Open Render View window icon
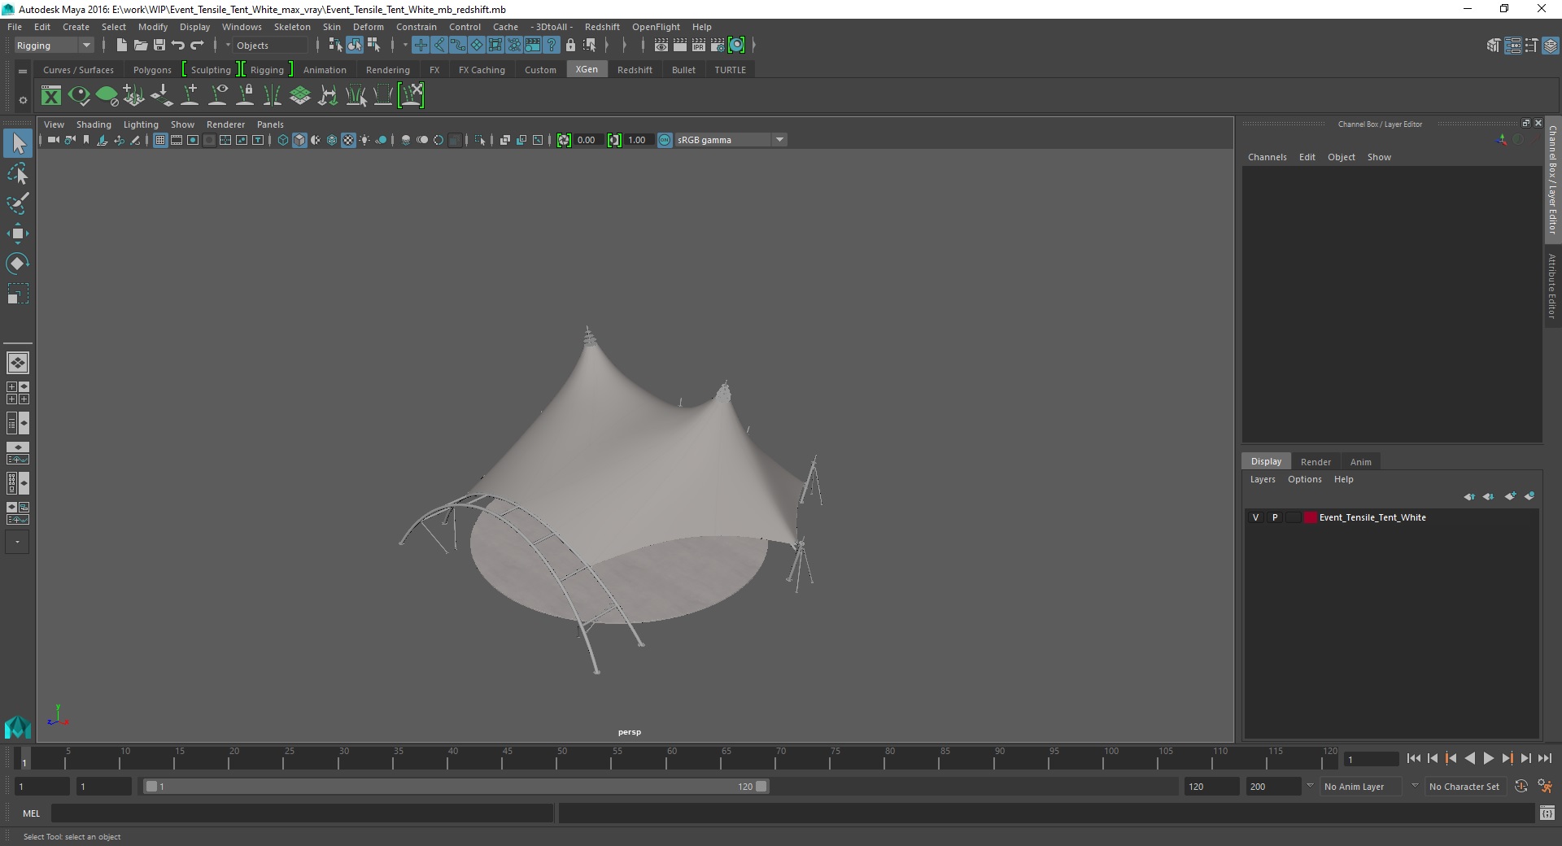Viewport: 1562px width, 846px height. pyautogui.click(x=661, y=46)
